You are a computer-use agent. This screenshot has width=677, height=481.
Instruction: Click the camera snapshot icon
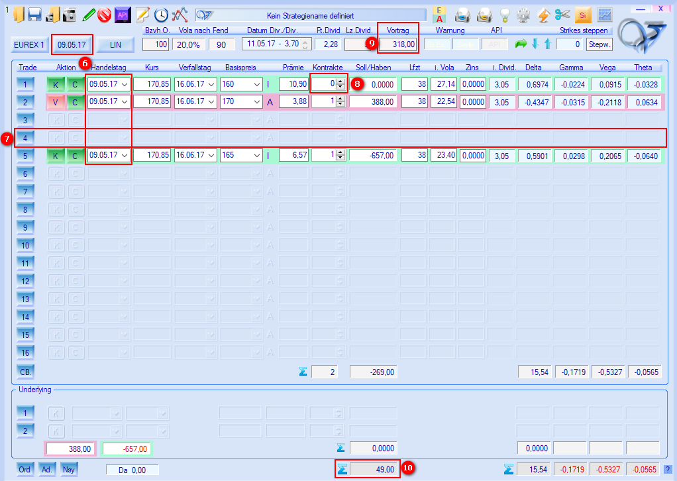(70, 14)
